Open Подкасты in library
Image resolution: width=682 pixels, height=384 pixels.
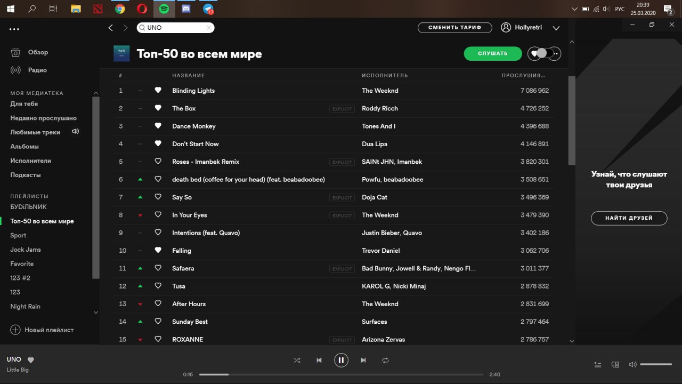coord(26,175)
